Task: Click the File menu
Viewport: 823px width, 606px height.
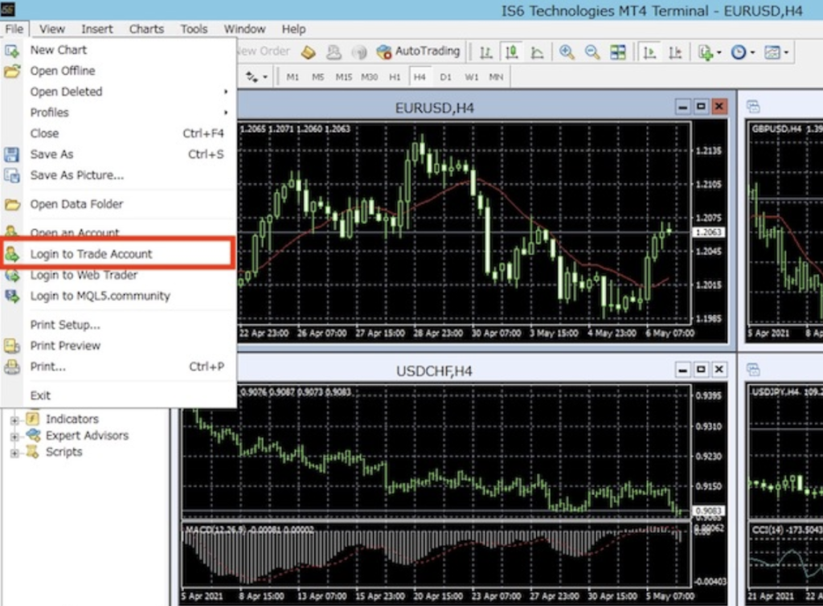Action: 14,29
